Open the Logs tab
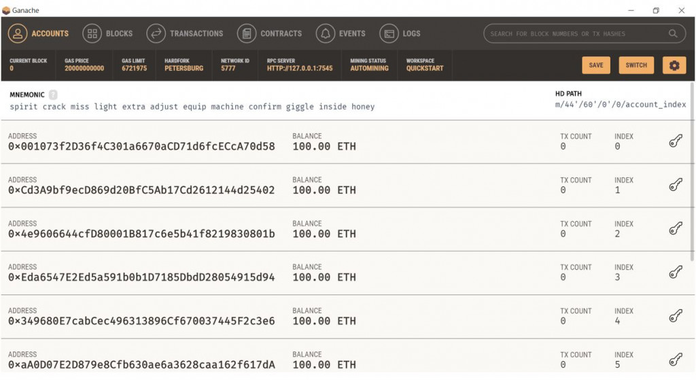This screenshot has height=380, width=696. [400, 34]
